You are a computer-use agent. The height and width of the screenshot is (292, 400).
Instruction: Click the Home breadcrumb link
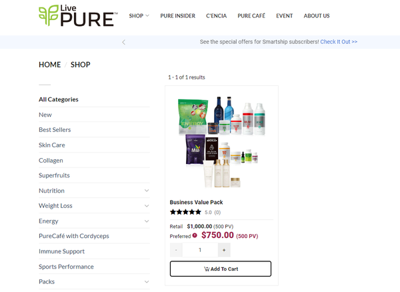tap(49, 65)
